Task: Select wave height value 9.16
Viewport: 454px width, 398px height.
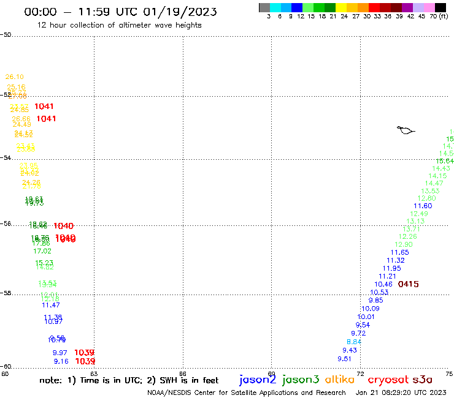Action: pyautogui.click(x=61, y=361)
